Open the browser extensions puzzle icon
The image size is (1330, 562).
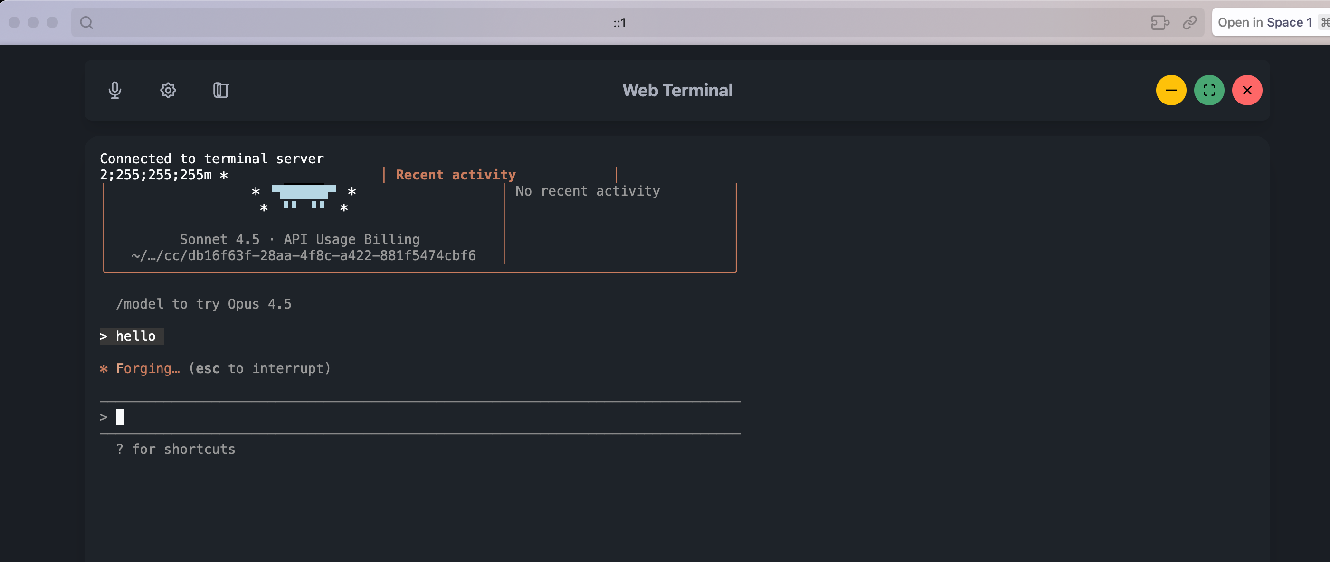1159,23
